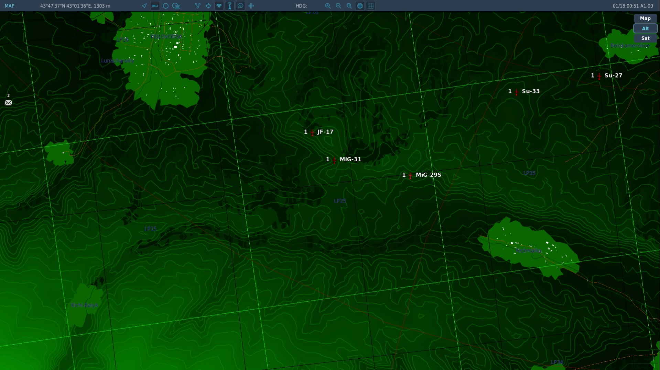Screen dimensions: 660x370
Task: Switch to Map view mode
Action: tap(645, 19)
